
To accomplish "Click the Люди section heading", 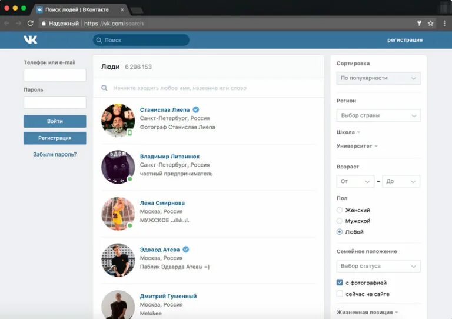I will (x=111, y=67).
